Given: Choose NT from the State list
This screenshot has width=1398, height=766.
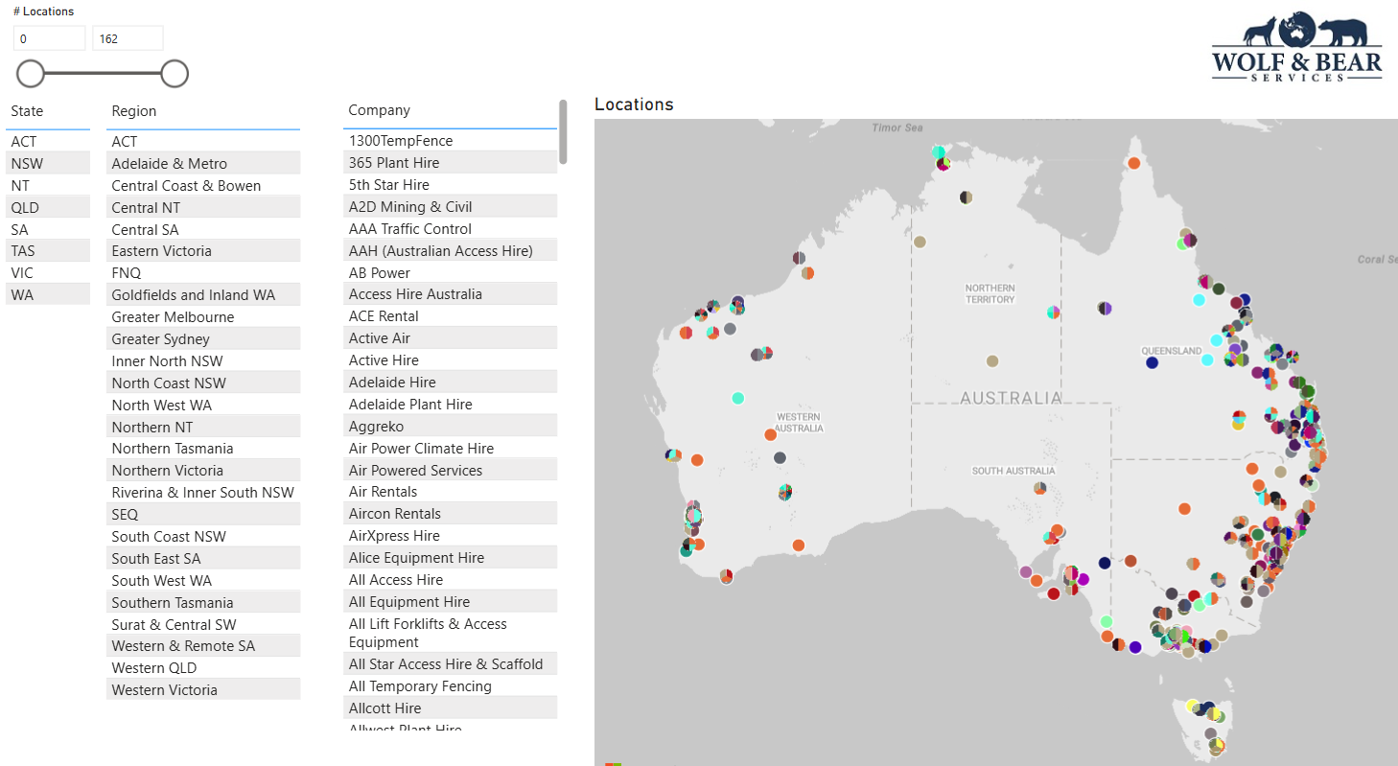Looking at the screenshot, I should [48, 186].
